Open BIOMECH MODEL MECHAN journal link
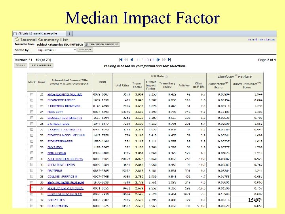 point(66,136)
